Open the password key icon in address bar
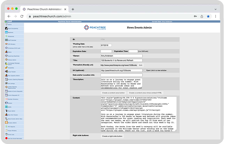Screen dimensions: 225x144 (195, 16)
